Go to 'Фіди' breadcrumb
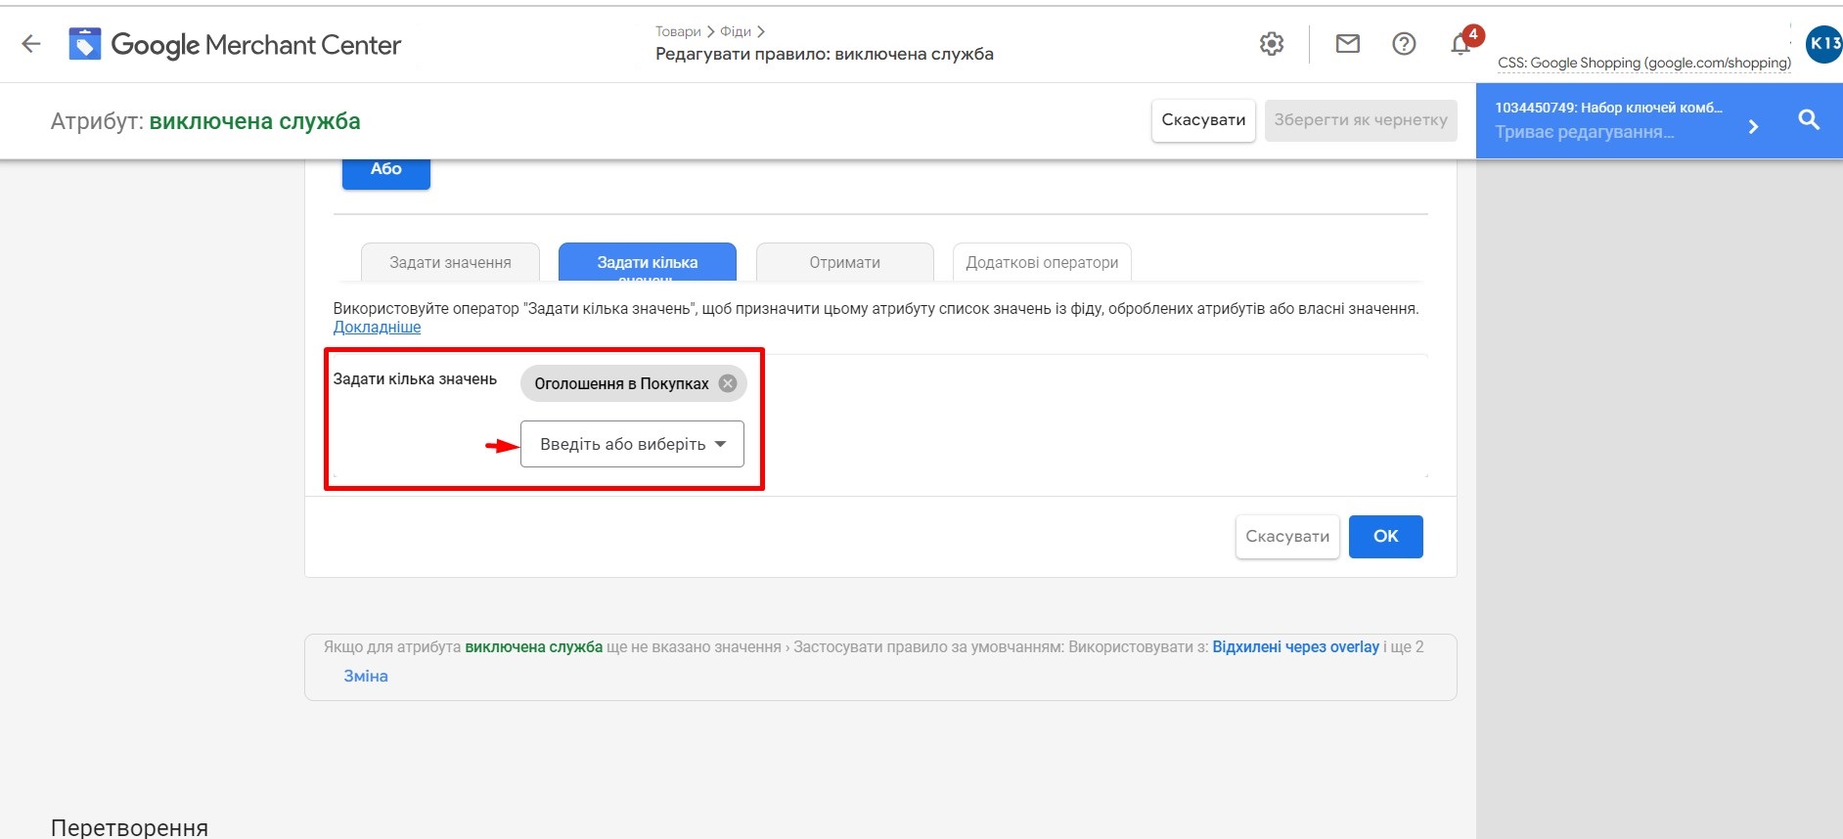 pyautogui.click(x=736, y=31)
